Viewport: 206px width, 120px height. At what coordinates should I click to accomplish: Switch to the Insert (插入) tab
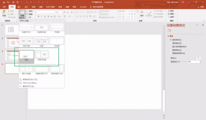point(19,7)
